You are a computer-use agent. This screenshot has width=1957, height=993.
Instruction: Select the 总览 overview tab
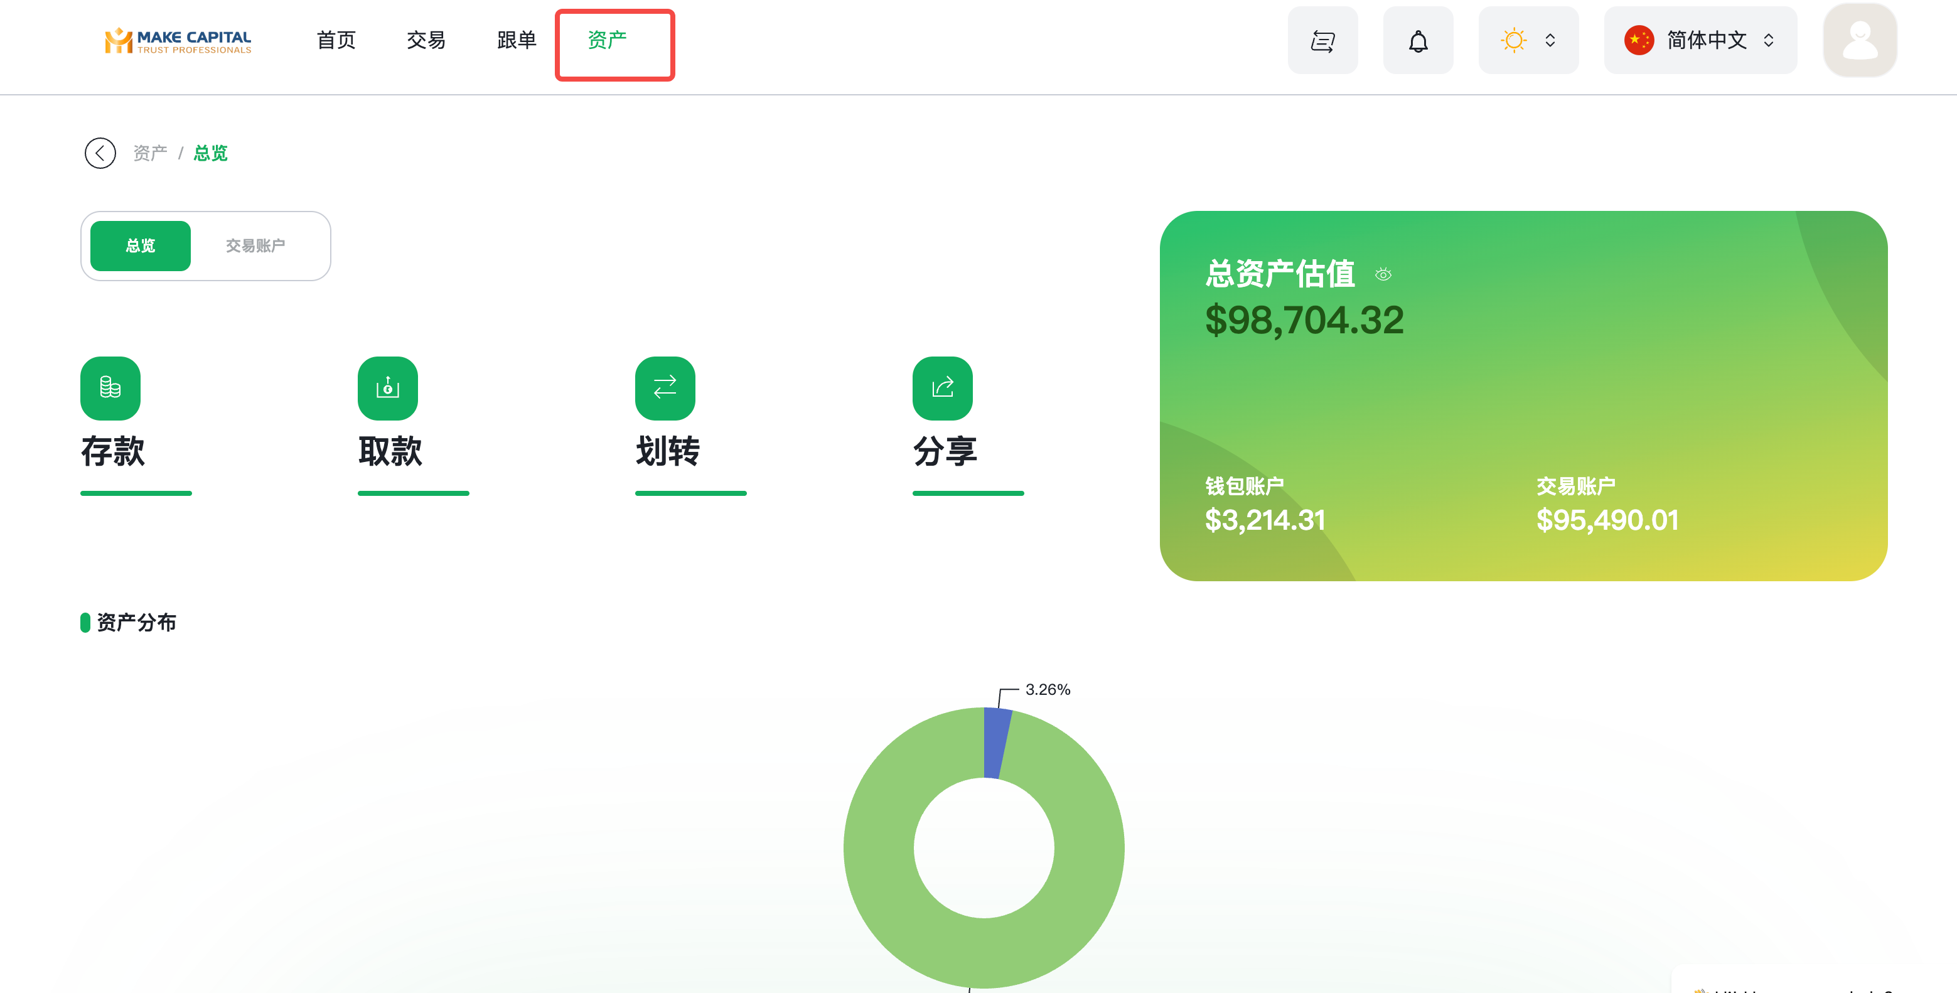[x=141, y=246]
